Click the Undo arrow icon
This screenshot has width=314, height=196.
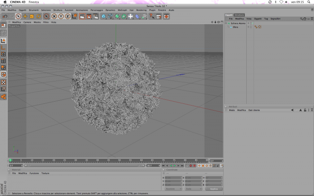5,17
